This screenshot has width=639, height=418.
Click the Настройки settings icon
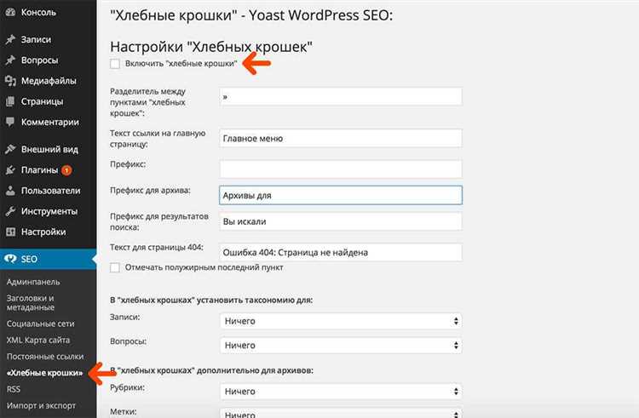[x=10, y=232]
